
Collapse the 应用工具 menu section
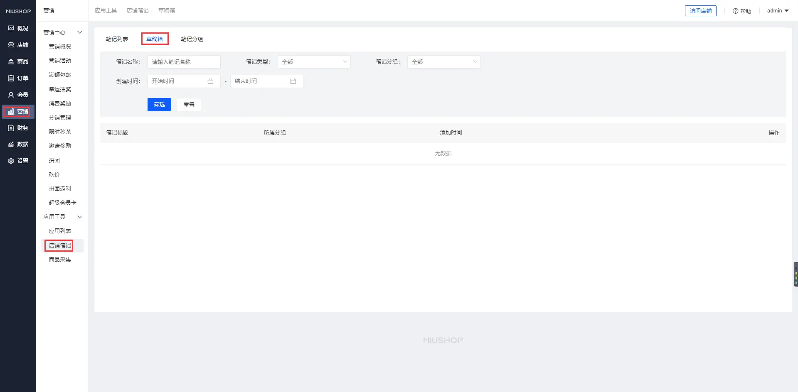pos(79,217)
